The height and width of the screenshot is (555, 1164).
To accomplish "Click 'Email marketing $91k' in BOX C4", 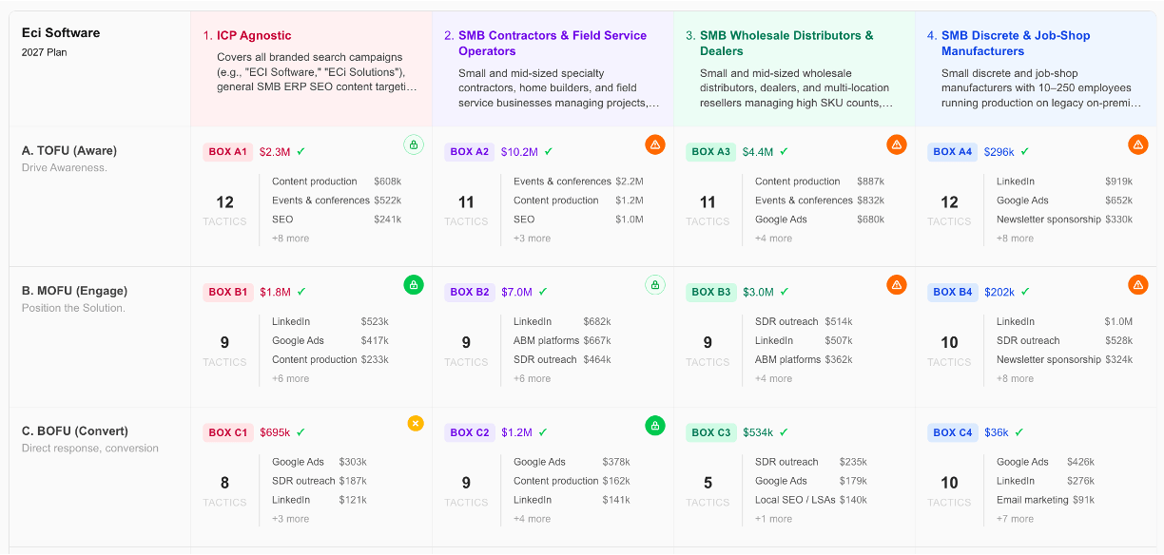I will coord(1045,500).
